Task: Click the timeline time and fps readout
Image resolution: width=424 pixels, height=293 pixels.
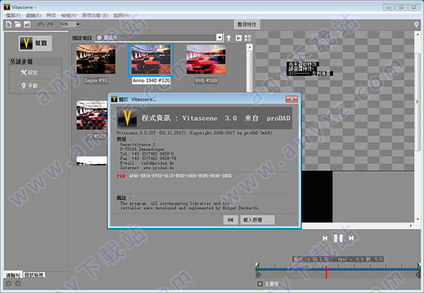Action: pyautogui.click(x=338, y=259)
